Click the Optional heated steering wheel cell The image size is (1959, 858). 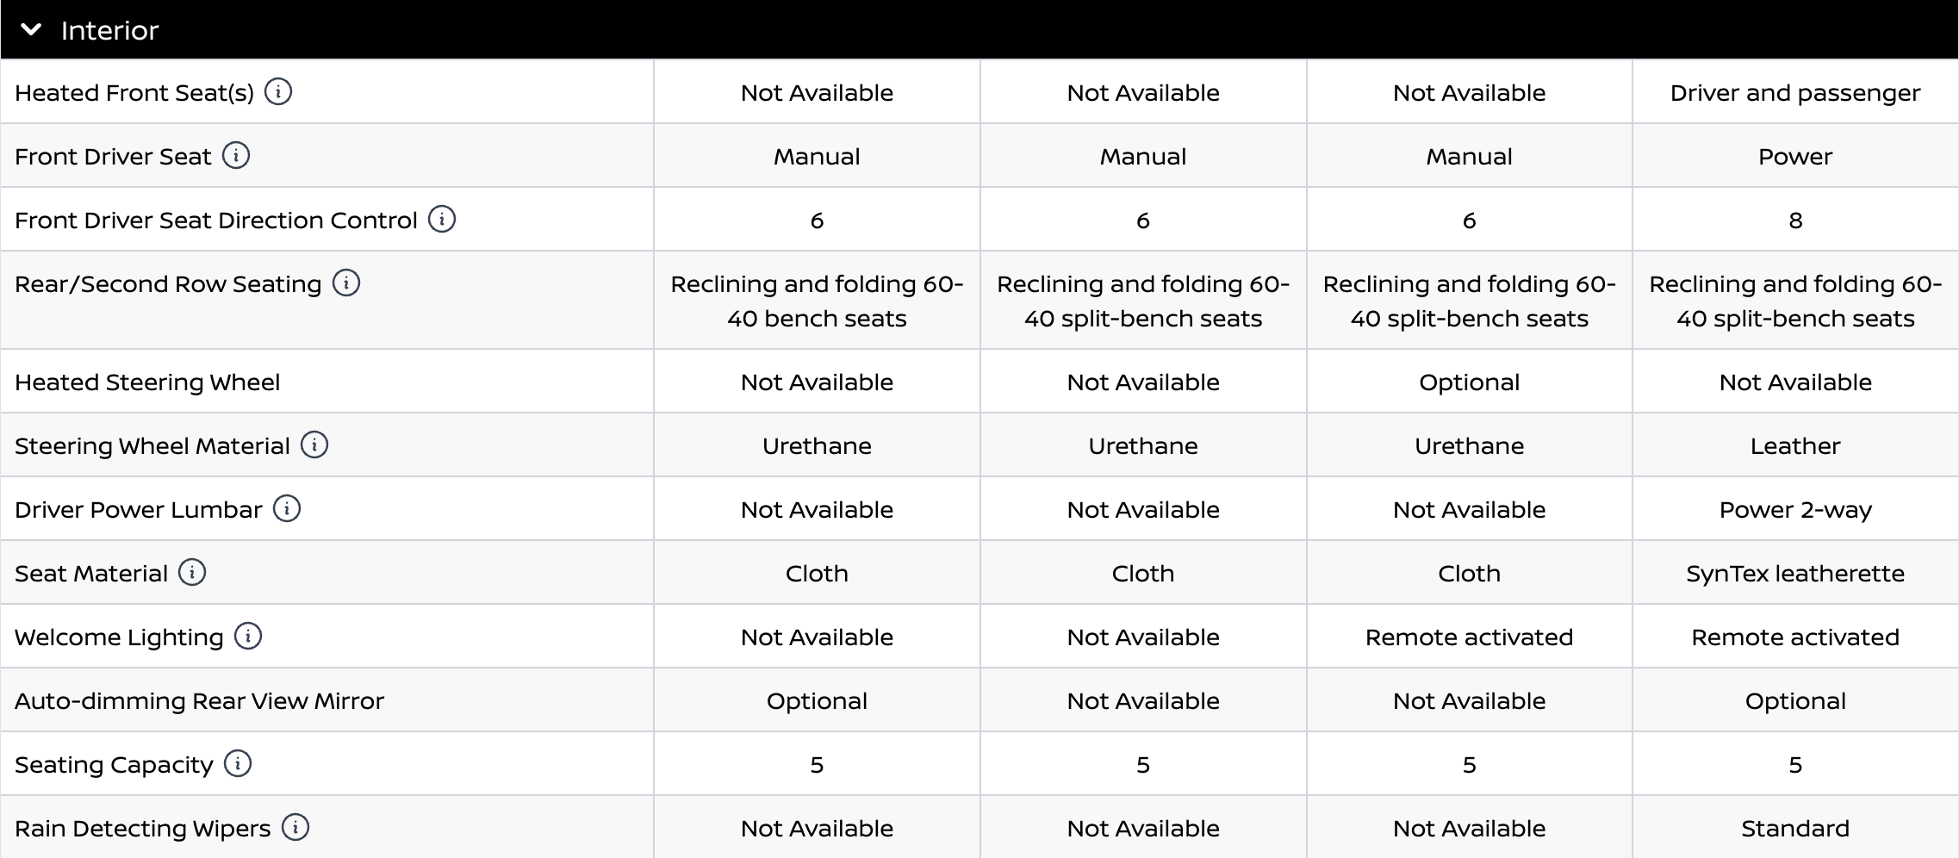coord(1469,382)
